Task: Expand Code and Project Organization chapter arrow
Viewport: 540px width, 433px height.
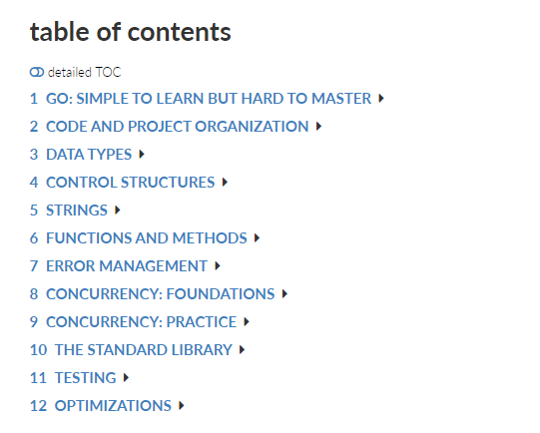Action: coord(318,127)
